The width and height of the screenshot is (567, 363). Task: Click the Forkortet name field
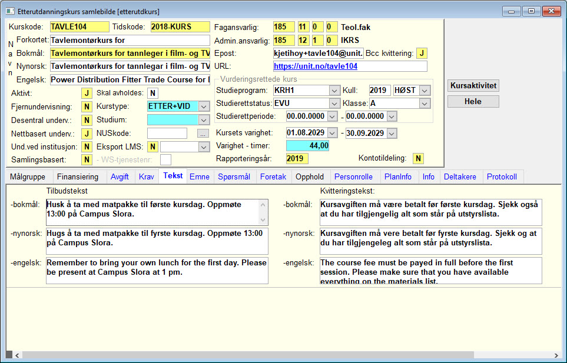(130, 40)
